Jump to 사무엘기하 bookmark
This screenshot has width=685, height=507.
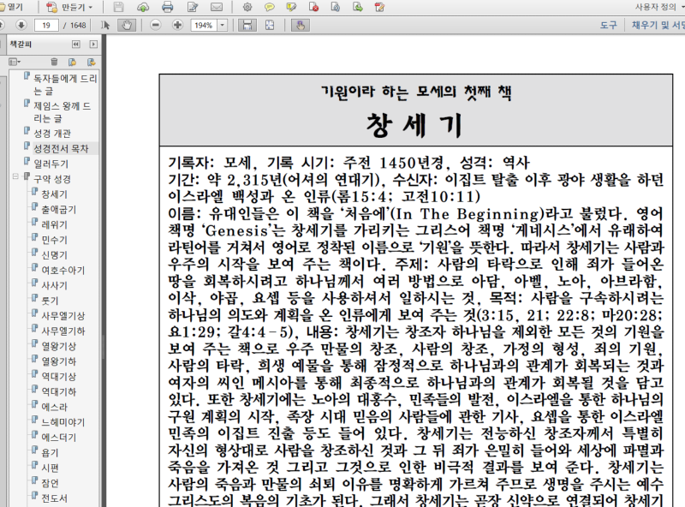63,331
